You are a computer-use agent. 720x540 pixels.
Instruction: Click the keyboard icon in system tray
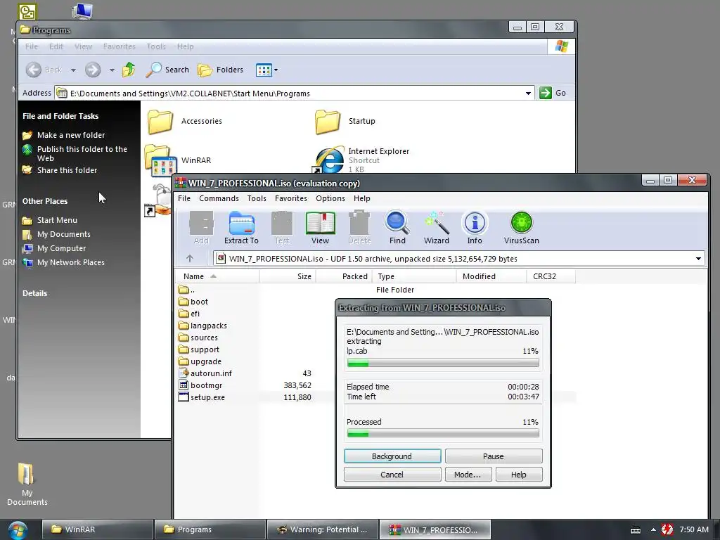636,530
